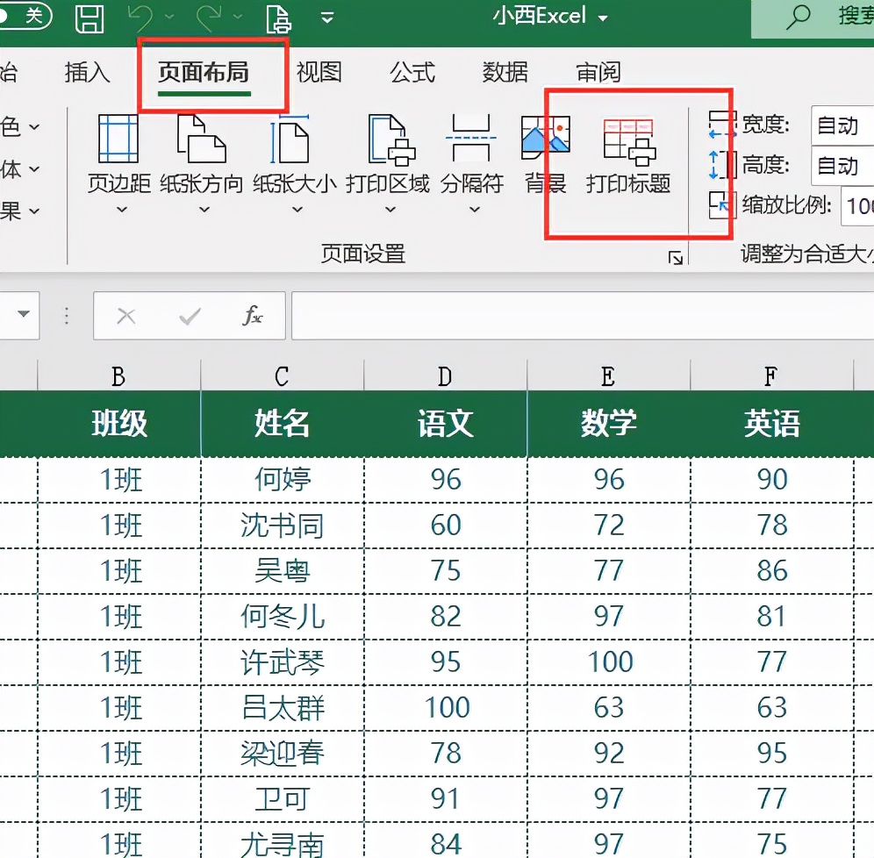
Task: Open the 小西Excel file name dropdown
Action: click(x=603, y=18)
